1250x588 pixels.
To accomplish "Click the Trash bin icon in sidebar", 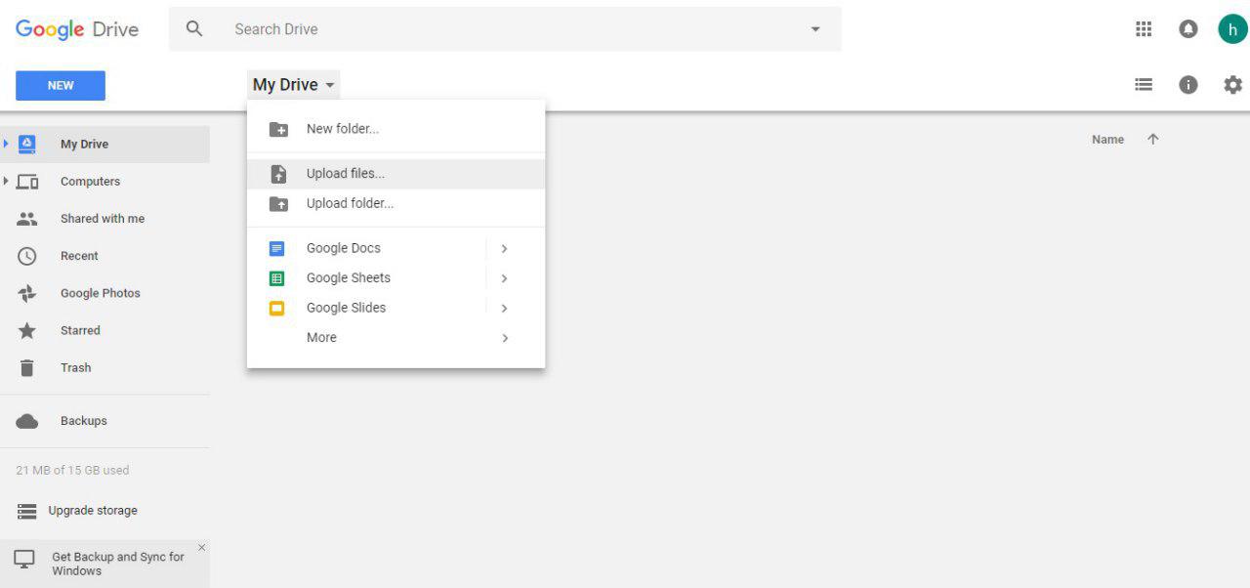I will [x=27, y=368].
